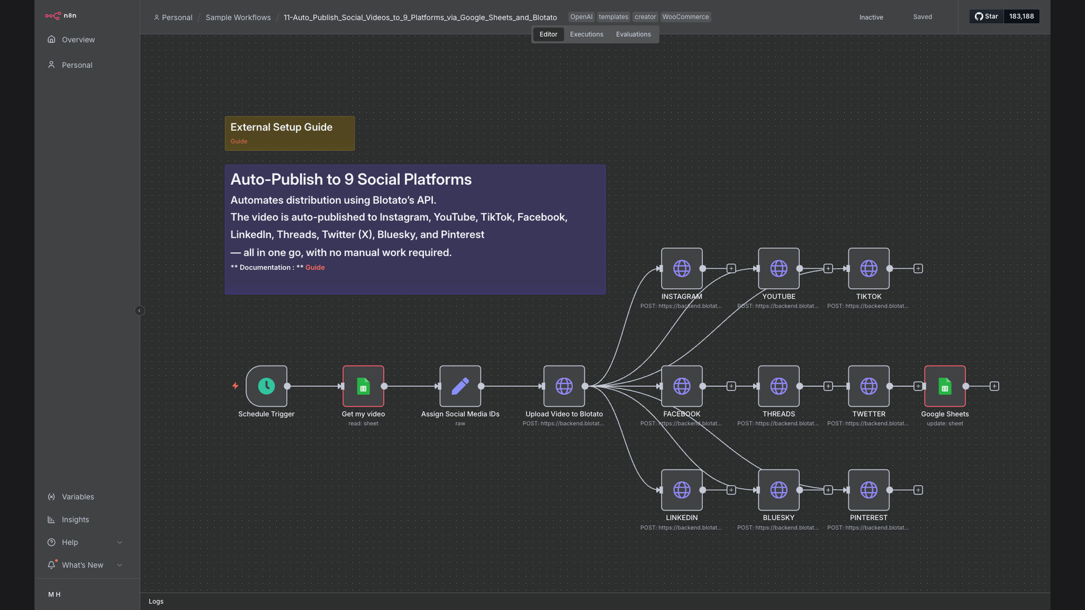1085x610 pixels.
Task: Select the THREADS HTTP node
Action: (x=779, y=386)
